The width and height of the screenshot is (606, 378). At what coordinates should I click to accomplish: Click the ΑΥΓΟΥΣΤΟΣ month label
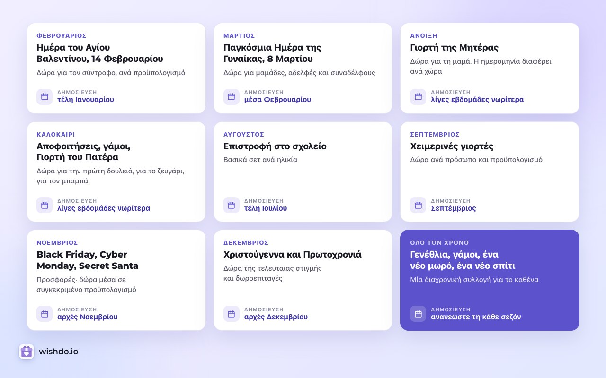244,135
